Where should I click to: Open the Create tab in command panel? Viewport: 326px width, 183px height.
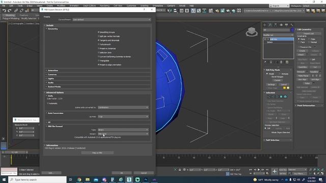[x=265, y=25]
